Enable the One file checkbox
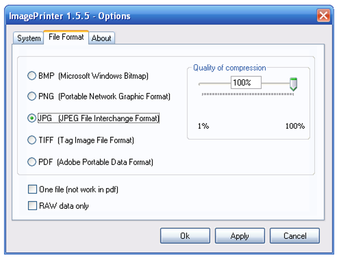341x260 pixels. point(32,189)
